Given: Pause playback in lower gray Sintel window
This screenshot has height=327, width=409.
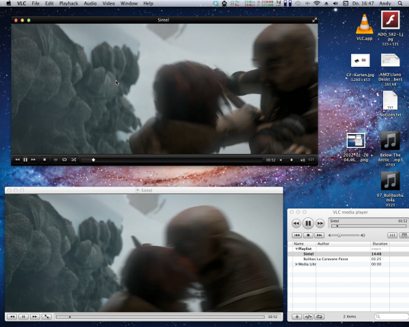Looking at the screenshot, I should pos(23,317).
